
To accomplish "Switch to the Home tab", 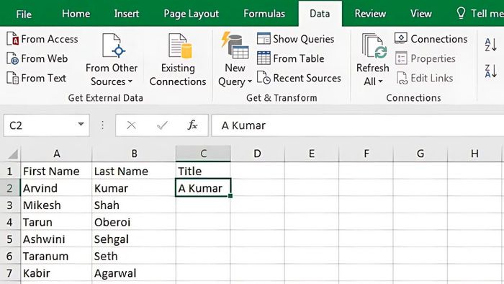I will (76, 14).
